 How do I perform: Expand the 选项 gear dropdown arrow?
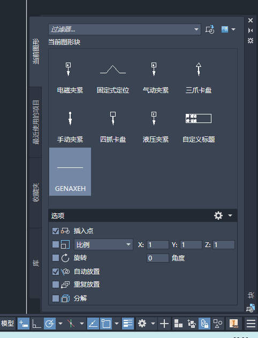pyautogui.click(x=230, y=216)
